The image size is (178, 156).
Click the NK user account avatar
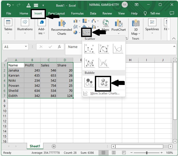pos(125,5)
